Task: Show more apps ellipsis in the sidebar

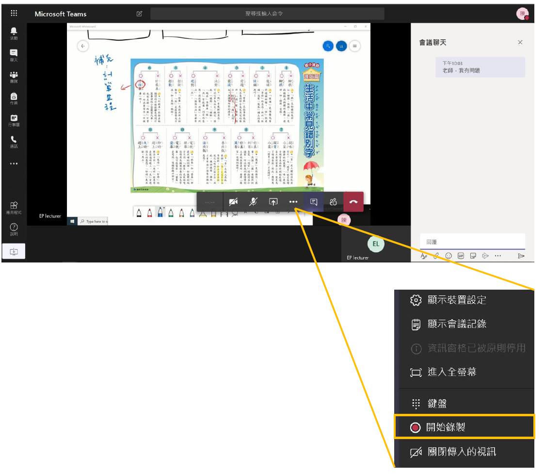Action: (x=14, y=163)
